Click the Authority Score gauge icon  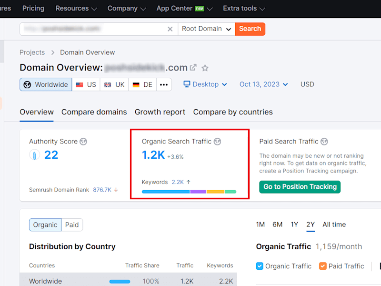tap(34, 155)
